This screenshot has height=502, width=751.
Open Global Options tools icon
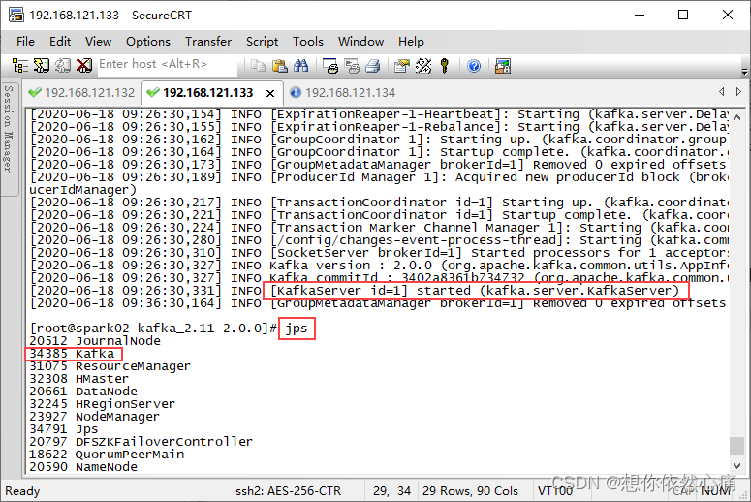click(x=423, y=66)
